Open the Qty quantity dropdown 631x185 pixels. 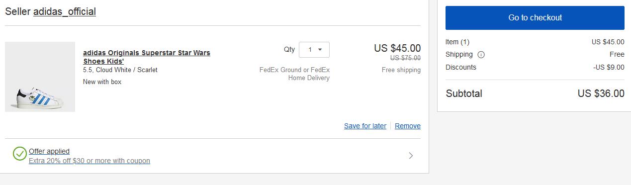click(x=314, y=50)
